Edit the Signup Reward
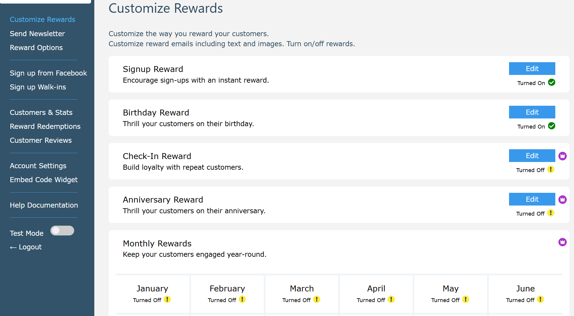Viewport: 574px width, 316px height. tap(532, 69)
